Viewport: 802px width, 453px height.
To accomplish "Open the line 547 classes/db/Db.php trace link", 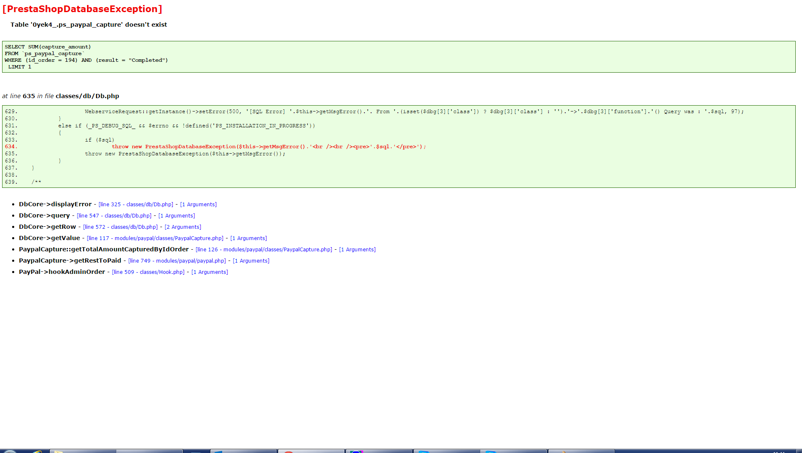I will point(114,216).
